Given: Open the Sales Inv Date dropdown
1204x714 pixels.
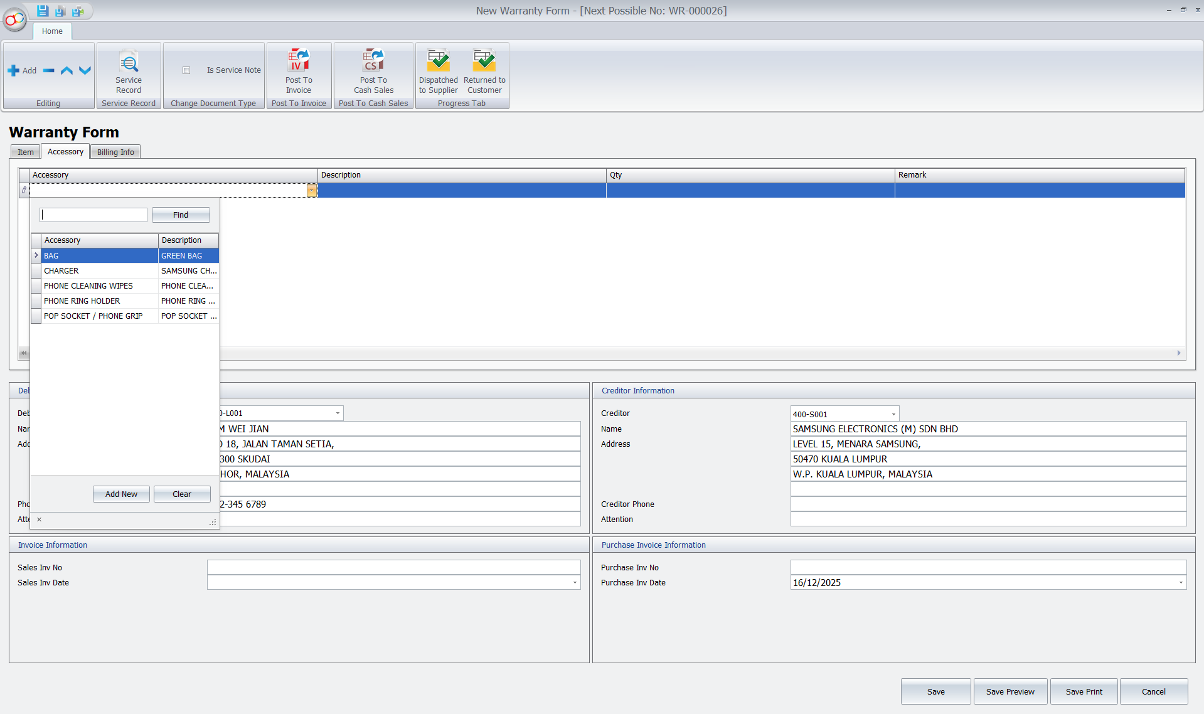Looking at the screenshot, I should point(574,583).
